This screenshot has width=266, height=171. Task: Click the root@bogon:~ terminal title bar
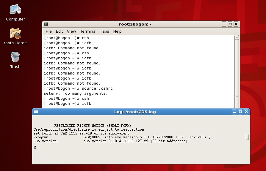tap(135, 24)
